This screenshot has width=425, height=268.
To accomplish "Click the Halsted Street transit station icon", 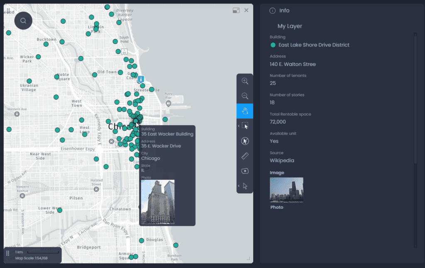I will [96, 189].
